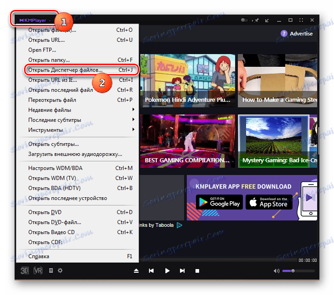Select Переоткрыть файл menu item

(x=77, y=100)
